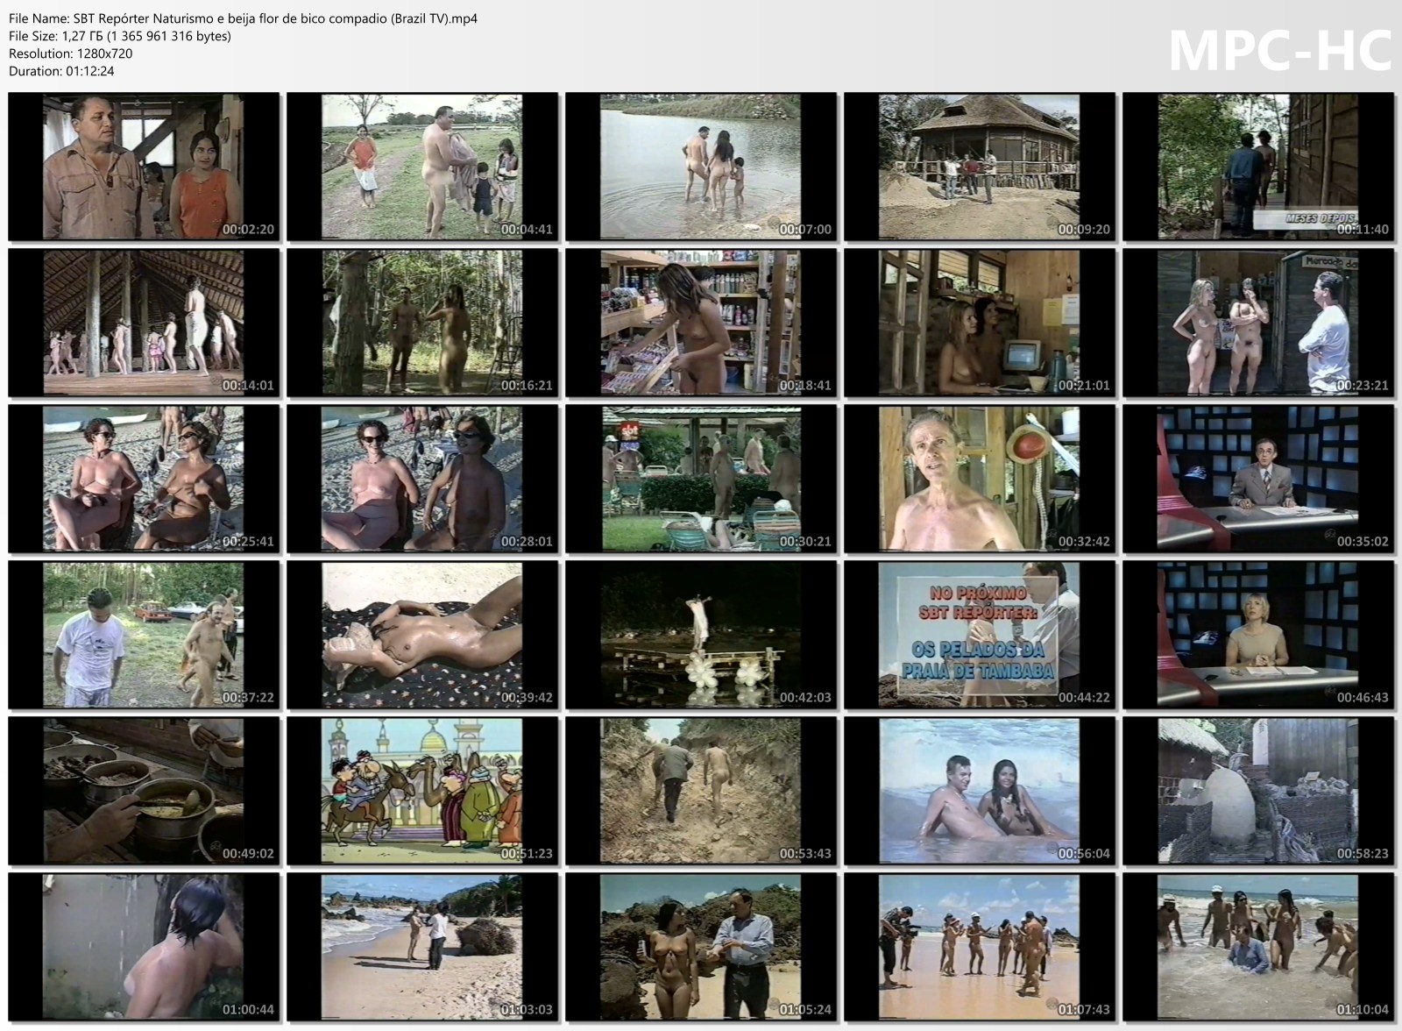Select the camera crew frame at 01:07:43
The width and height of the screenshot is (1402, 1031).
point(980,947)
